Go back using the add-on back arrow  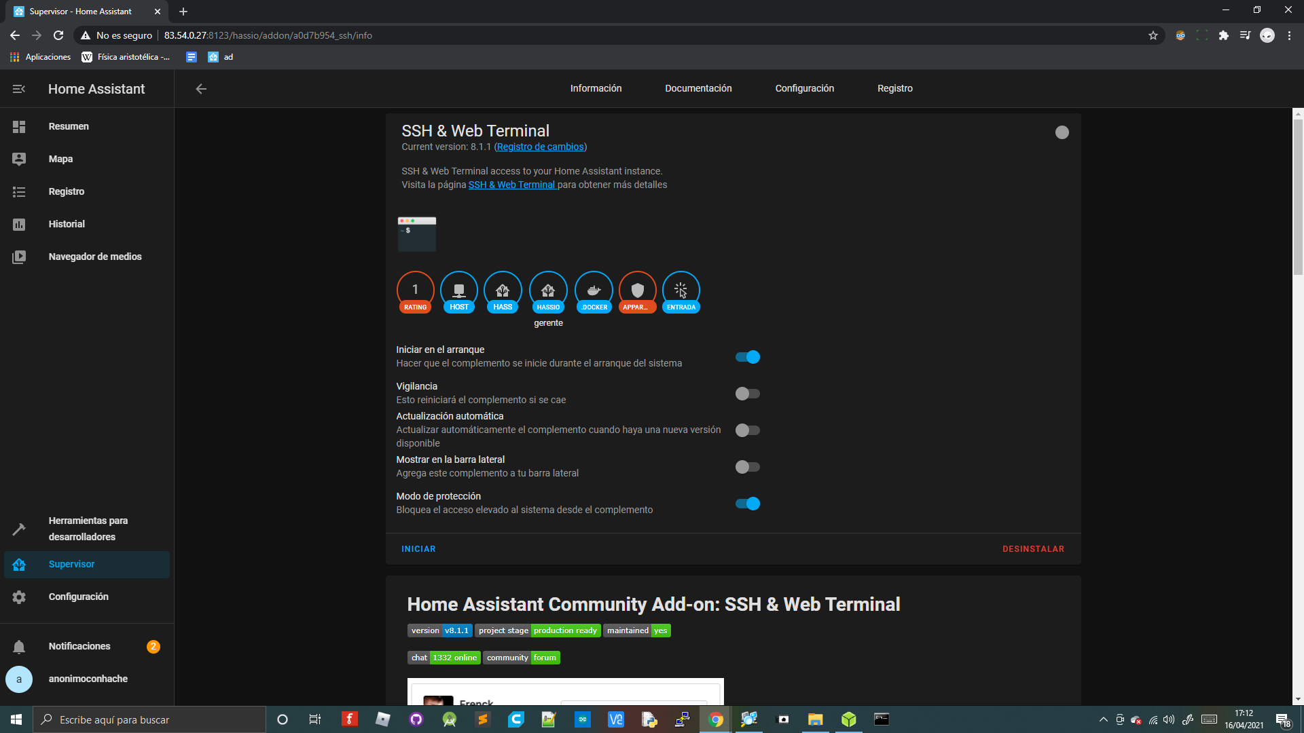point(201,89)
